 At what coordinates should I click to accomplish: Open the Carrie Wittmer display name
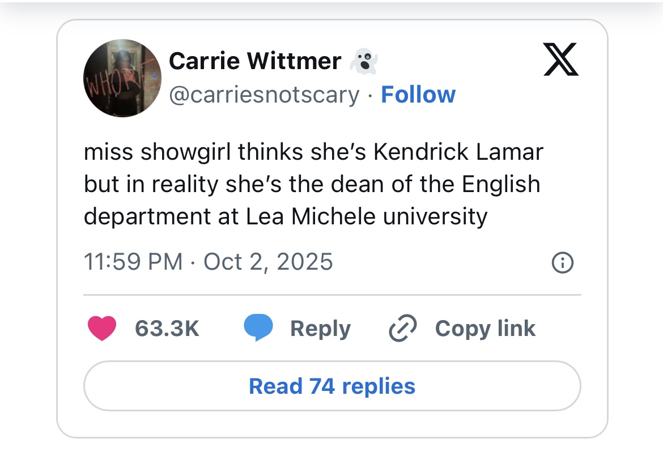(255, 61)
